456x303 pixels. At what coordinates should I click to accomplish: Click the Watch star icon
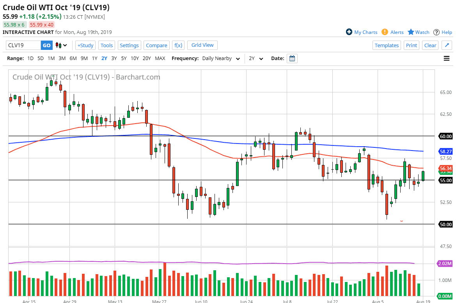coord(411,32)
